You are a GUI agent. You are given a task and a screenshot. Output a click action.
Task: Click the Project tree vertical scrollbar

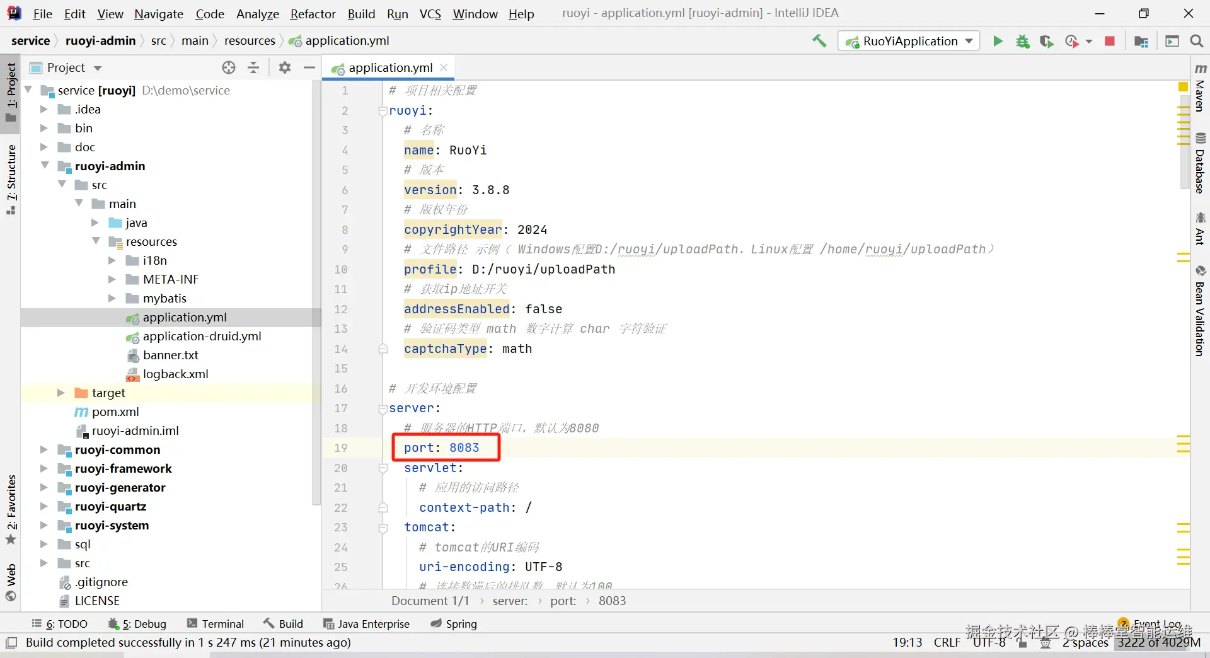[x=316, y=293]
